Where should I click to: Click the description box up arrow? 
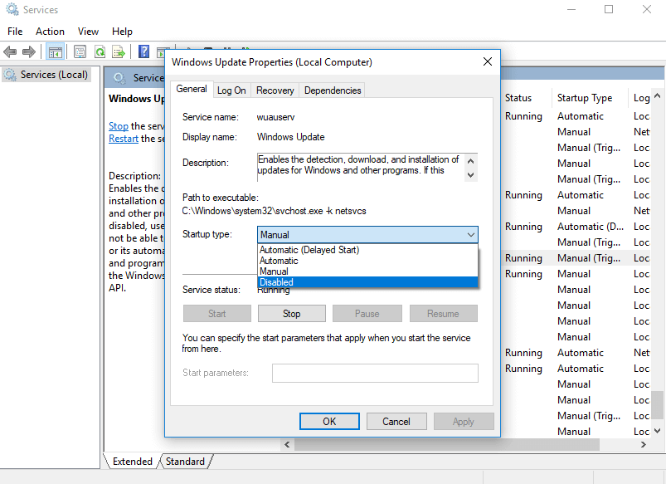(x=470, y=161)
